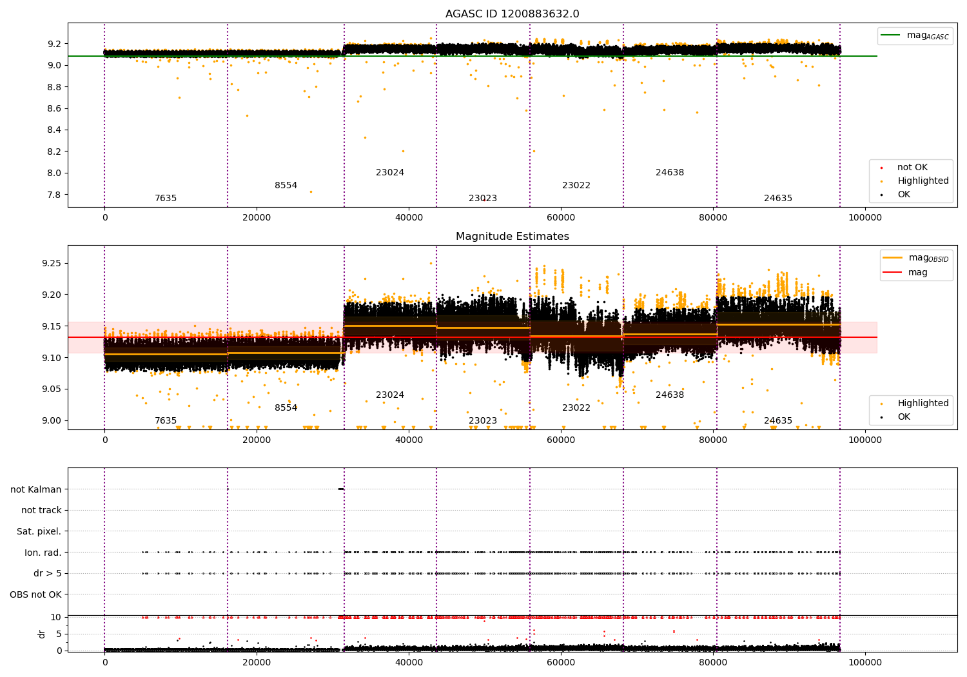This screenshot has width=967, height=677.
Task: Select the 9.20 y-tick label
Action: pyautogui.click(x=52, y=295)
